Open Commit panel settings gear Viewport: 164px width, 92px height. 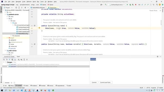(158, 56)
